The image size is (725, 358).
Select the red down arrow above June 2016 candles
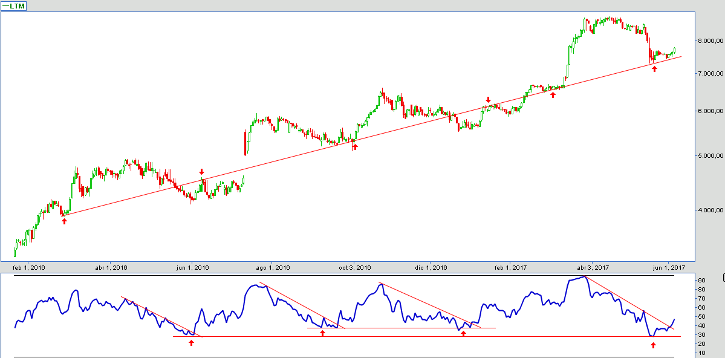tap(201, 172)
